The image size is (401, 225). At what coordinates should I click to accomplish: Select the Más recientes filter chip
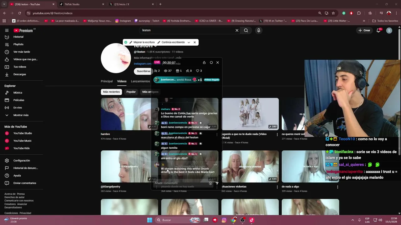coord(111,92)
